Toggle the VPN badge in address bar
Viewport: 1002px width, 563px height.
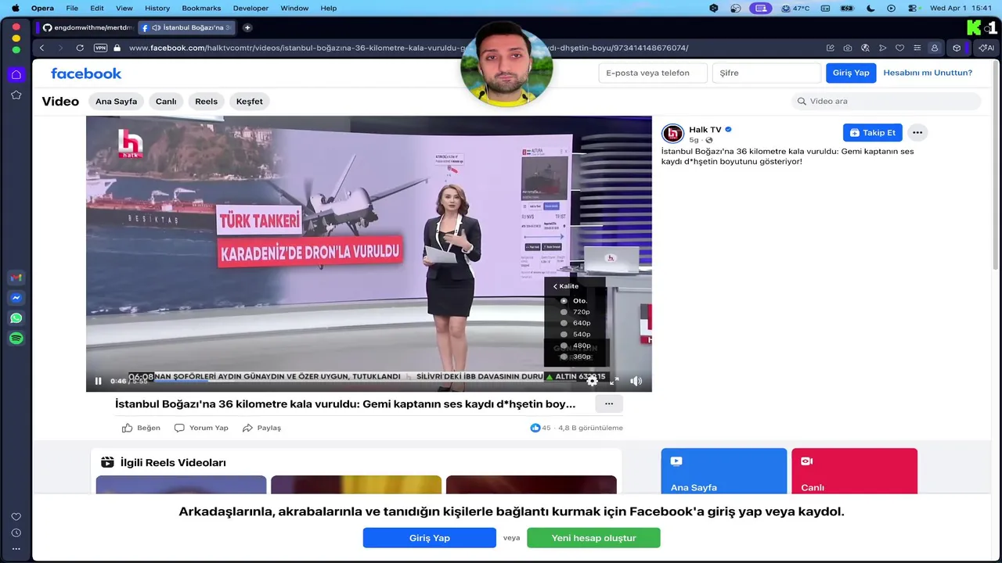click(x=100, y=48)
